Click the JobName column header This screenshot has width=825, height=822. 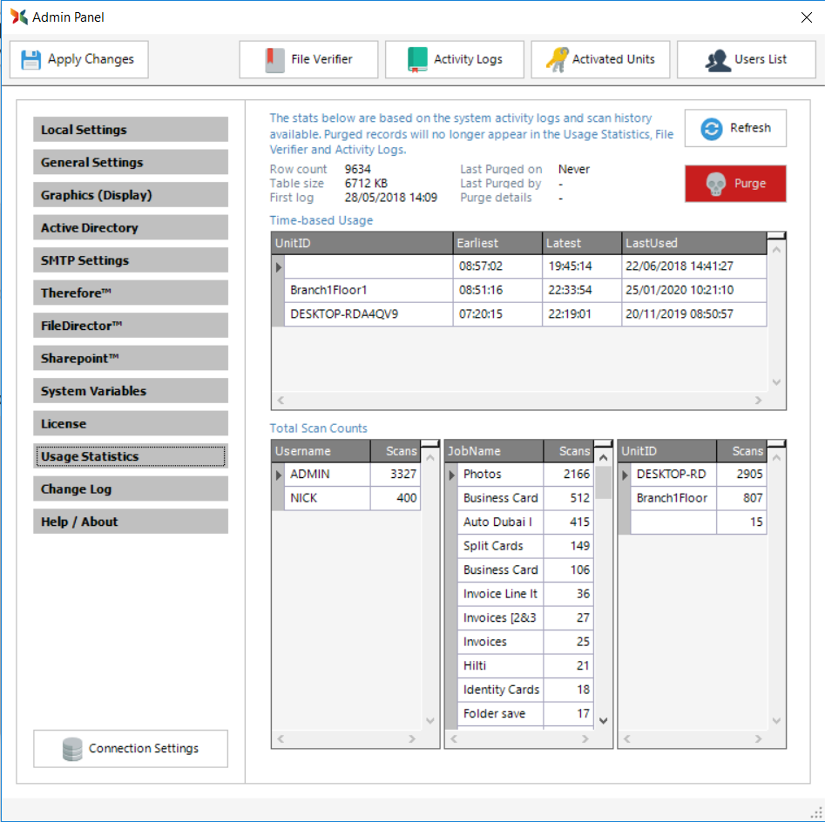493,451
